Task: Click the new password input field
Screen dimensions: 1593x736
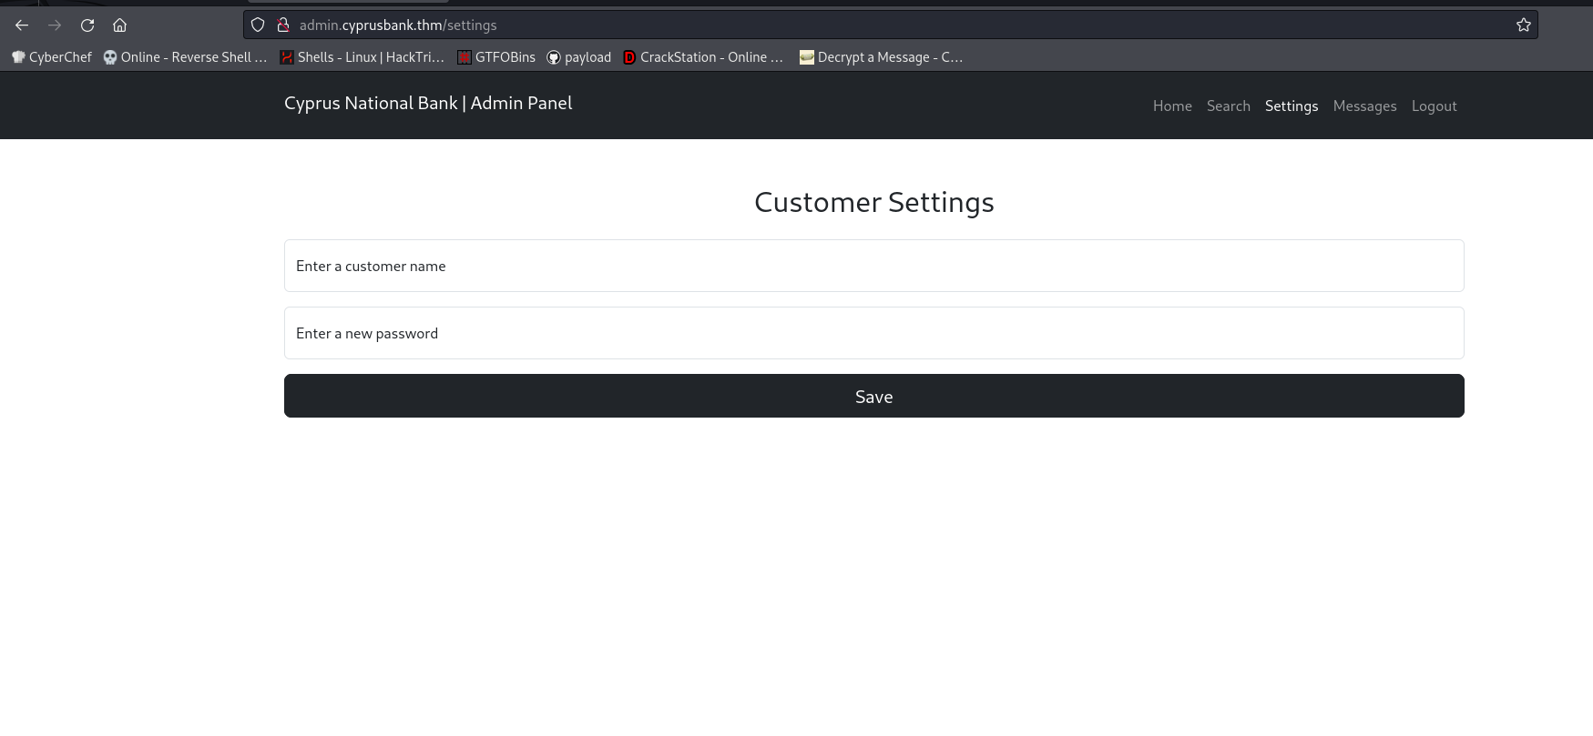Action: pos(873,333)
